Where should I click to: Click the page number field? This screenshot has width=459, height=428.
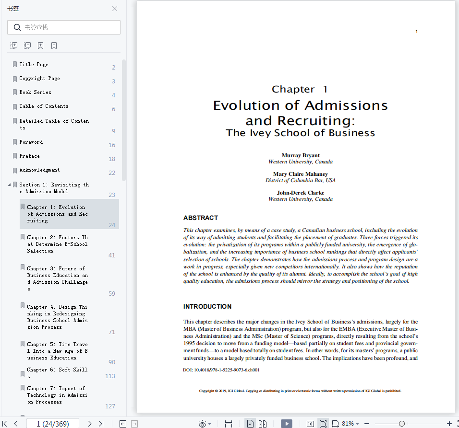(53, 424)
